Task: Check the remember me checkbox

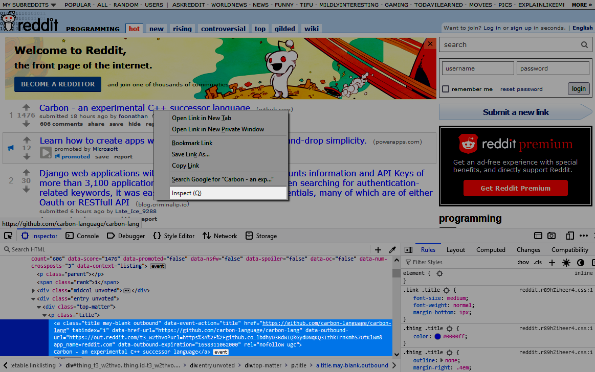Action: point(446,89)
